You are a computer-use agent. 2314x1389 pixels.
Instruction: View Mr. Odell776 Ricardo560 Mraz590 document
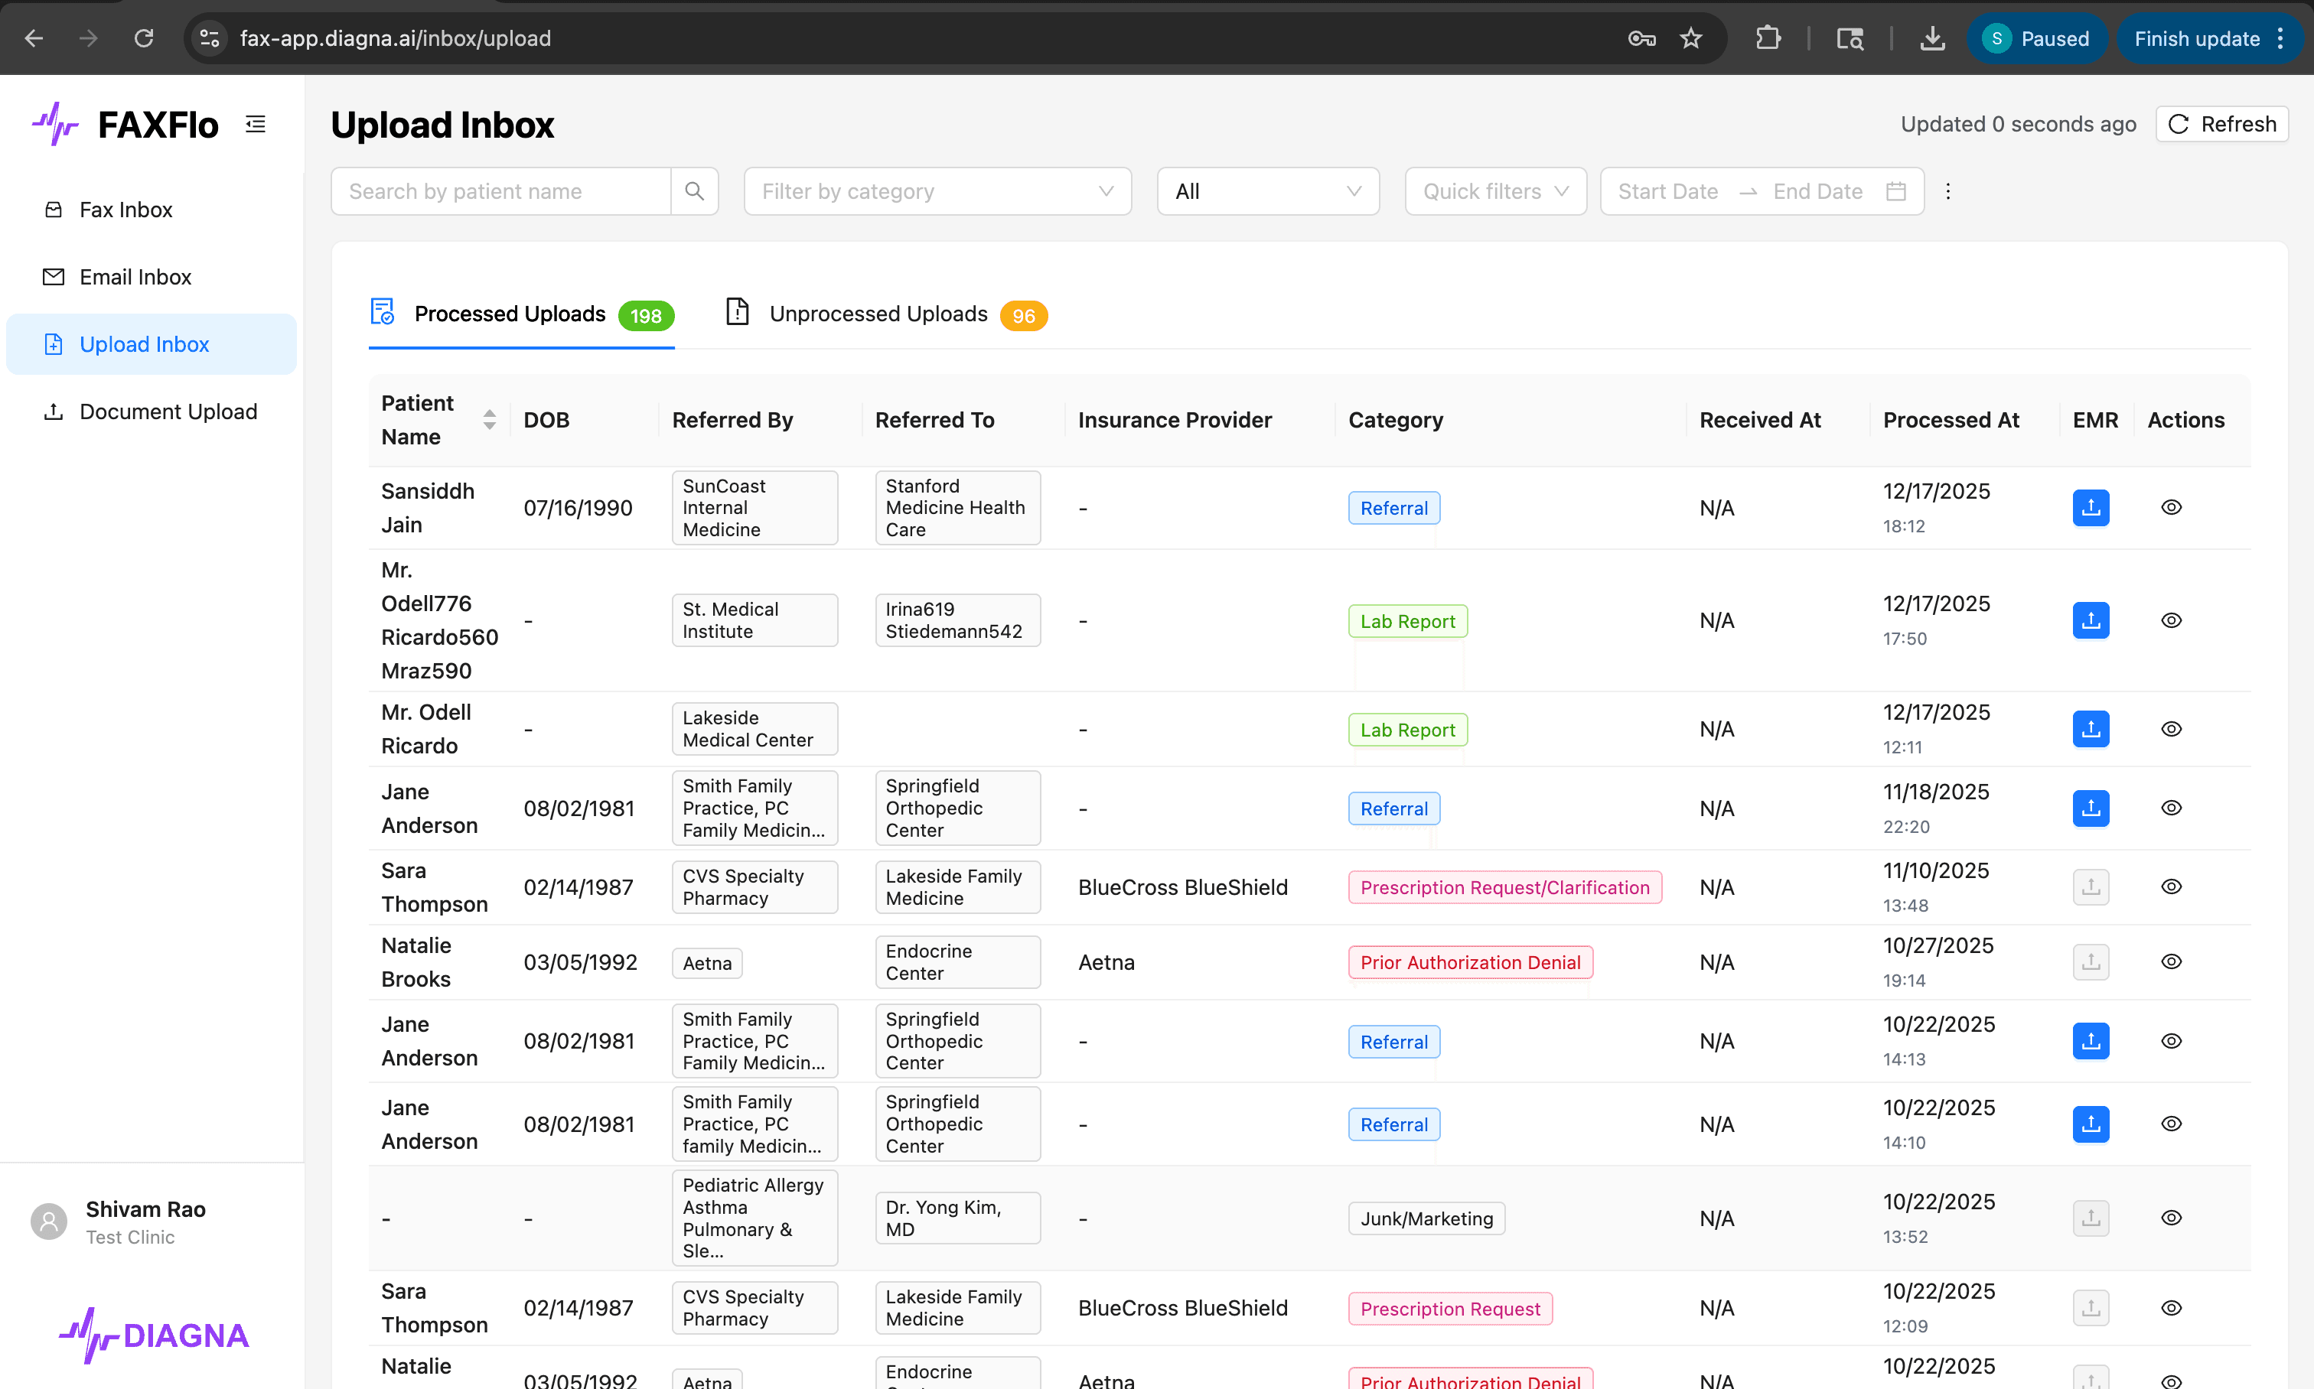(2171, 620)
